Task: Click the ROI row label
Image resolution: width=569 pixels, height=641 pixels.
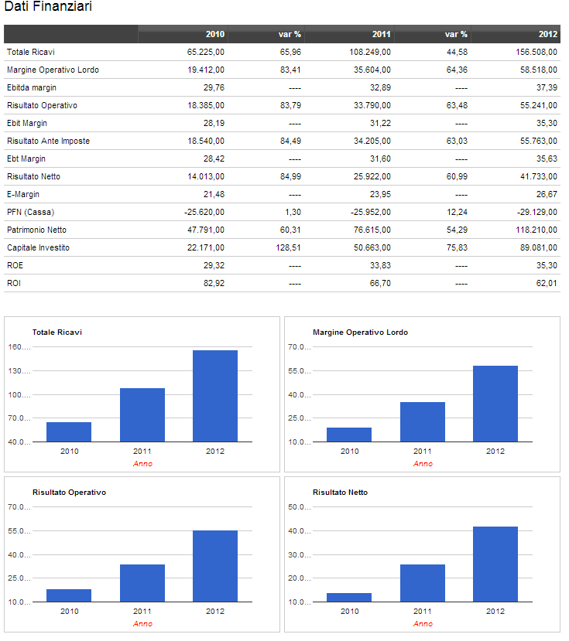Action: click(x=14, y=283)
